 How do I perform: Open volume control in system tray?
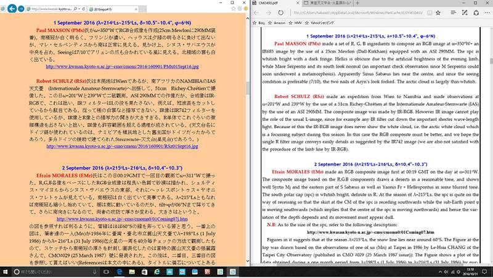coord(446,272)
